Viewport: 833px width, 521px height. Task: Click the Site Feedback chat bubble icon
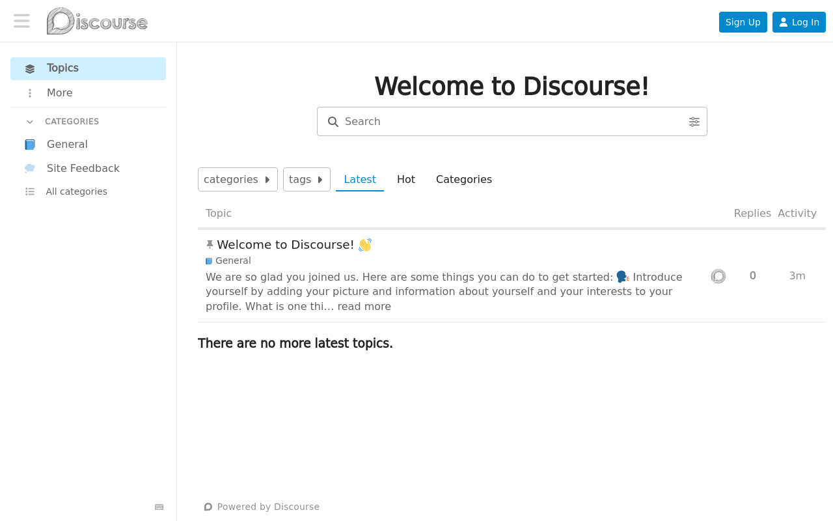click(x=30, y=169)
